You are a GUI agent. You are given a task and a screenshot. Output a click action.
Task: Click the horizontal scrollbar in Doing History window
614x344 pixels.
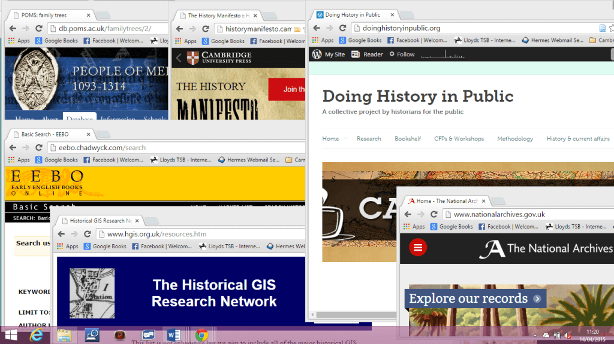[356, 315]
